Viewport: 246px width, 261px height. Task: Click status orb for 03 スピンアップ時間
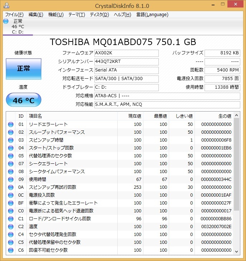[11, 140]
